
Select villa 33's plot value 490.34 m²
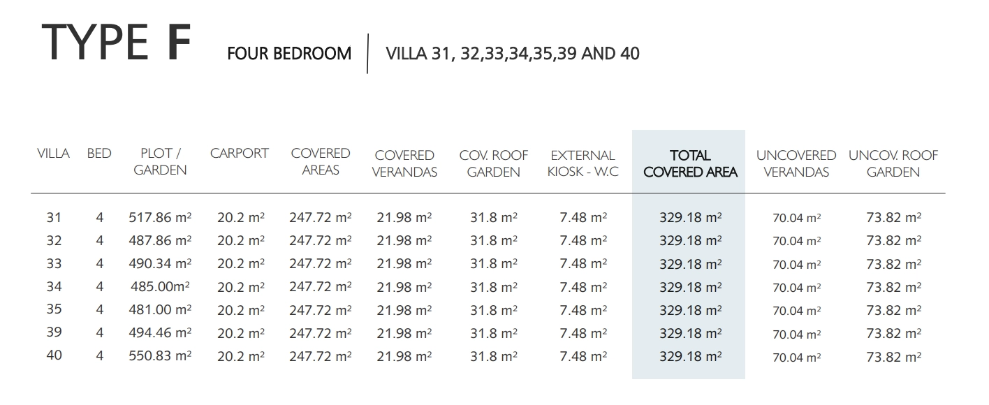point(160,264)
